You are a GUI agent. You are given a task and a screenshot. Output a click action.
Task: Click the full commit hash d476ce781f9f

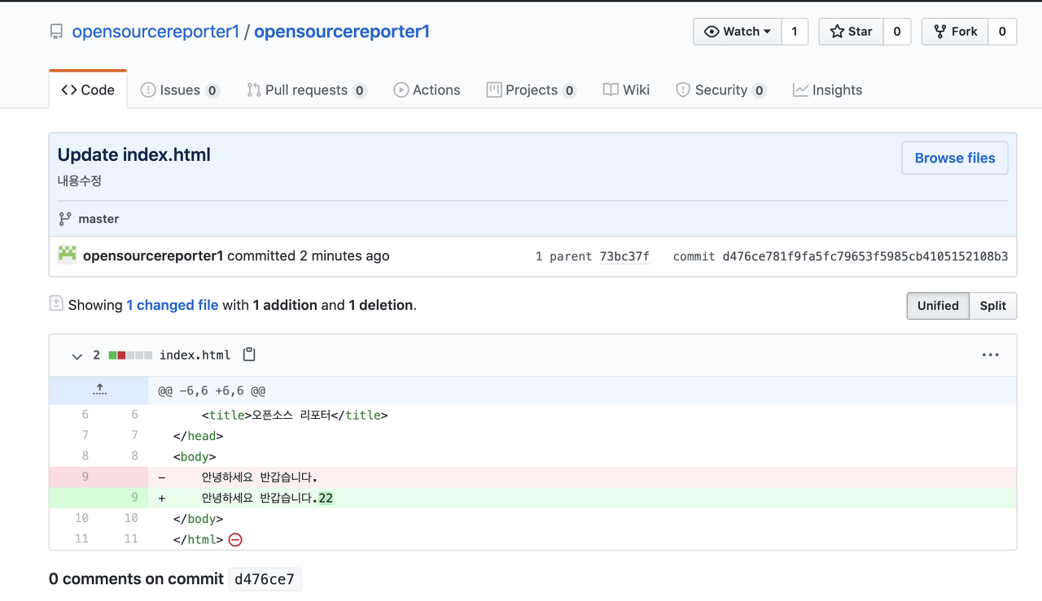click(x=865, y=256)
